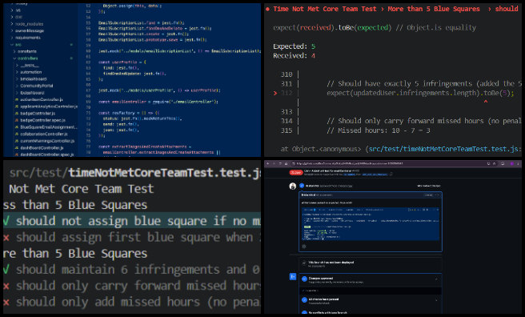Image resolution: width=525 pixels, height=317 pixels.
Task: Open BlueSquareEmailAssignment file in explorer
Action: click(x=49, y=127)
